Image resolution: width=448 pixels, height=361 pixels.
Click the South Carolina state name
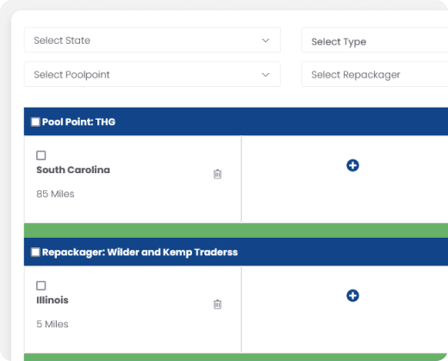[73, 170]
